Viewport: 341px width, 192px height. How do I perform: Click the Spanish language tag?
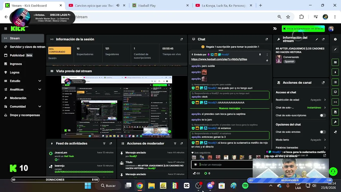(289, 61)
